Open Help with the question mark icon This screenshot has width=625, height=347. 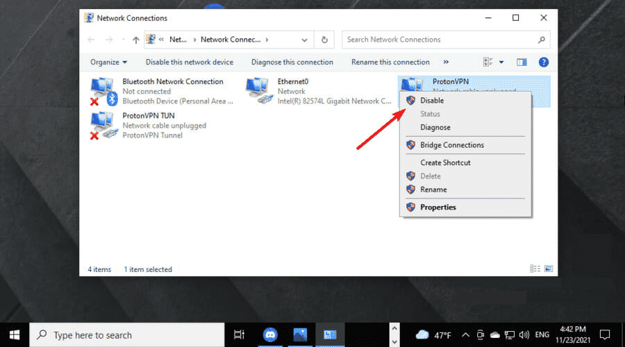(x=543, y=62)
